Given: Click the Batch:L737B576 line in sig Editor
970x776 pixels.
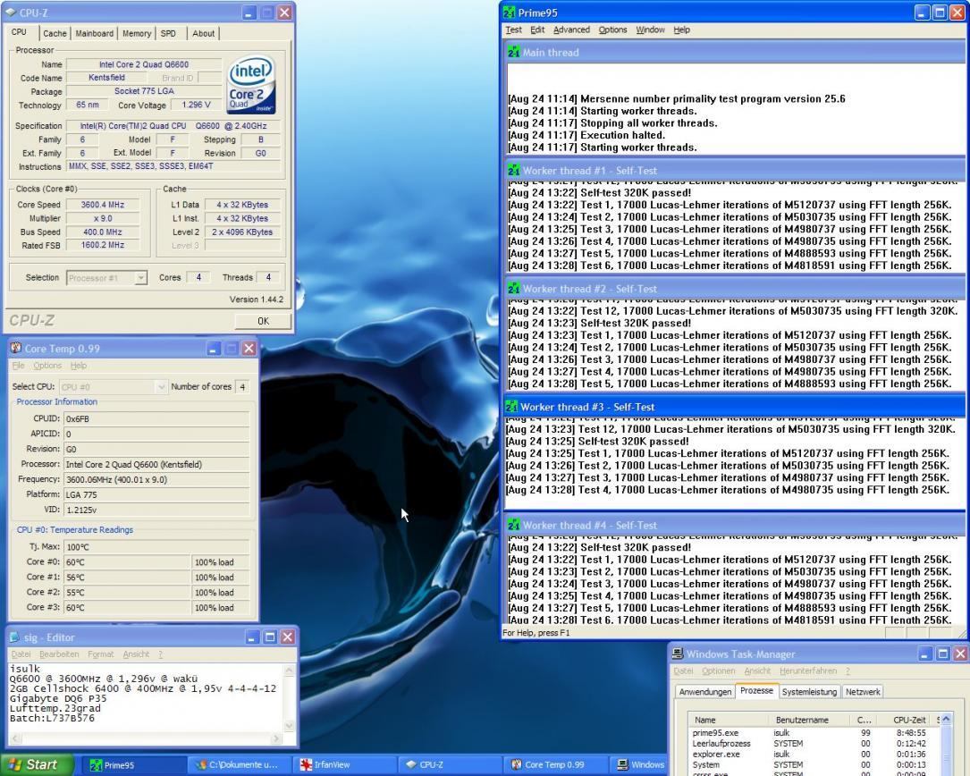Looking at the screenshot, I should [52, 719].
